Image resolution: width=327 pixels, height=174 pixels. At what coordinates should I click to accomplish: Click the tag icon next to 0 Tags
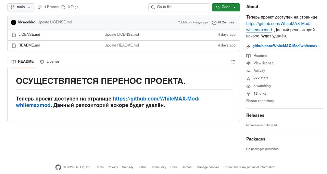point(63,7)
